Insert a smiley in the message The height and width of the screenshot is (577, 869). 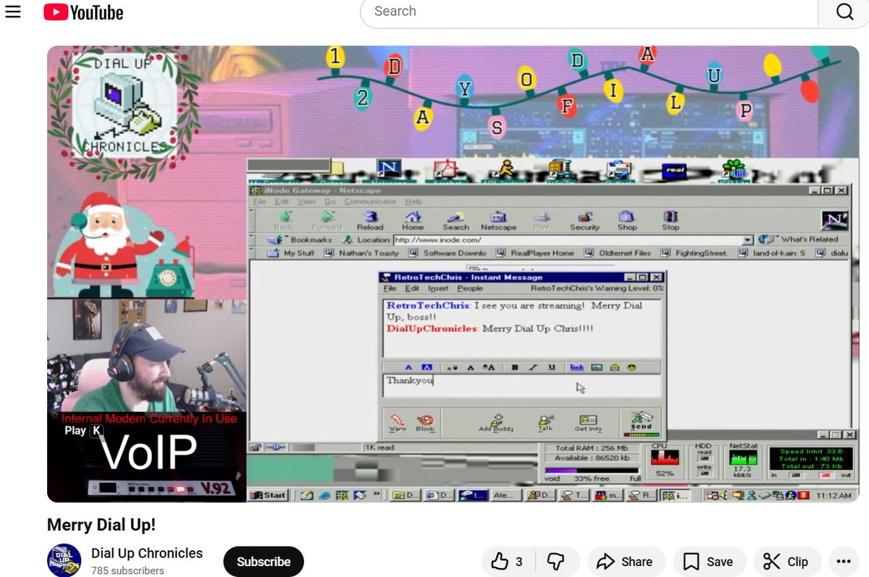(631, 368)
